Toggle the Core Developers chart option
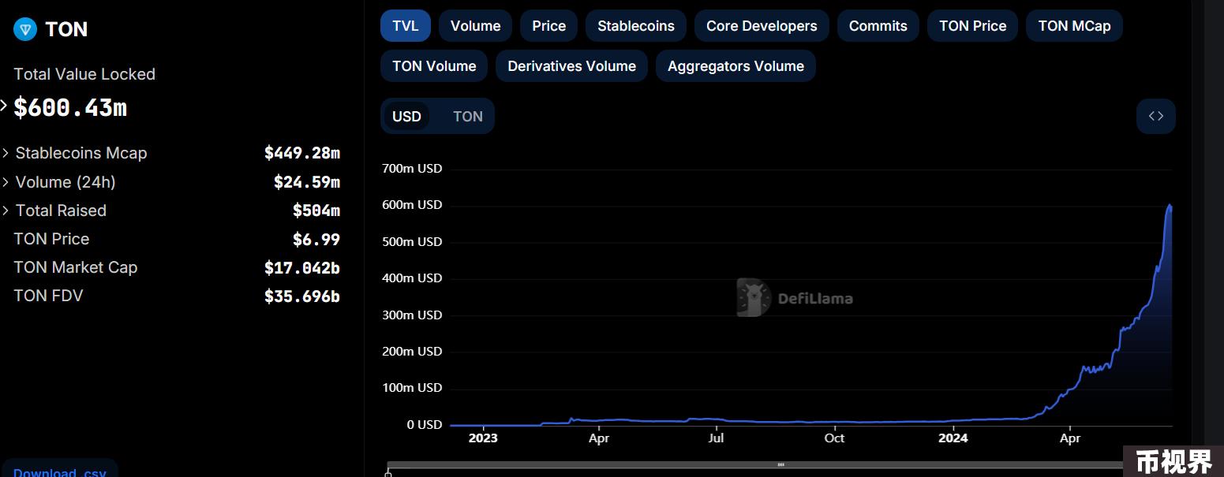Image resolution: width=1224 pixels, height=477 pixels. [762, 26]
